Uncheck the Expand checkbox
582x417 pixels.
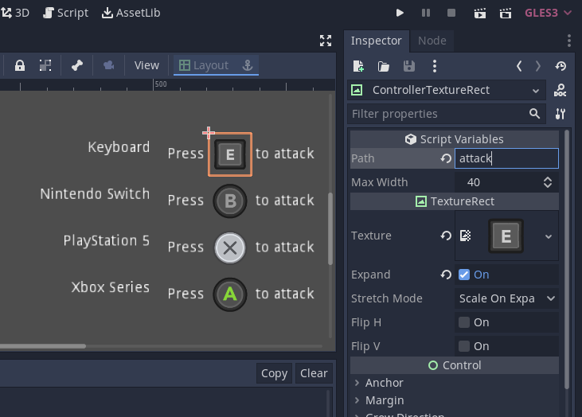pos(464,275)
